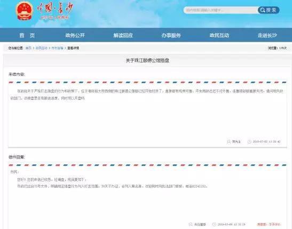
Task: Click the person icon beside the reply department
Action: [x=191, y=224]
